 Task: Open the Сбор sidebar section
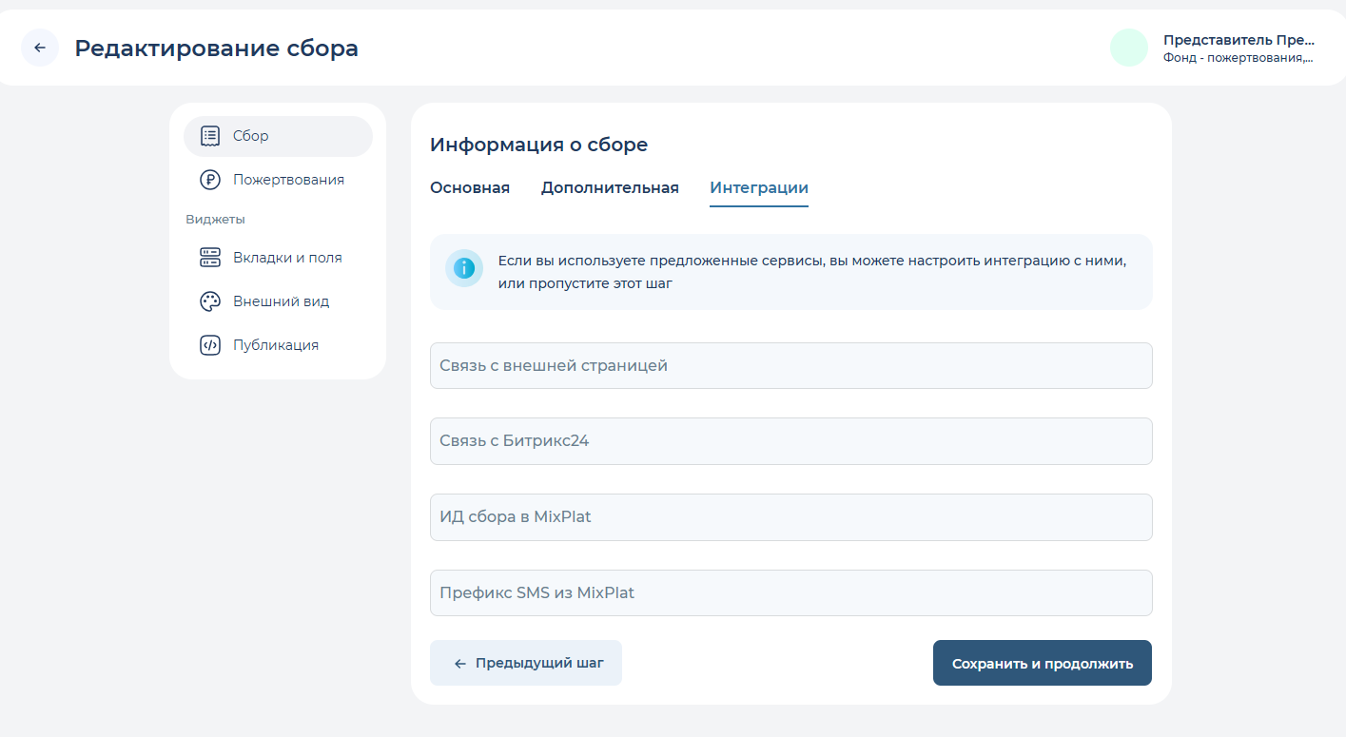[x=278, y=136]
